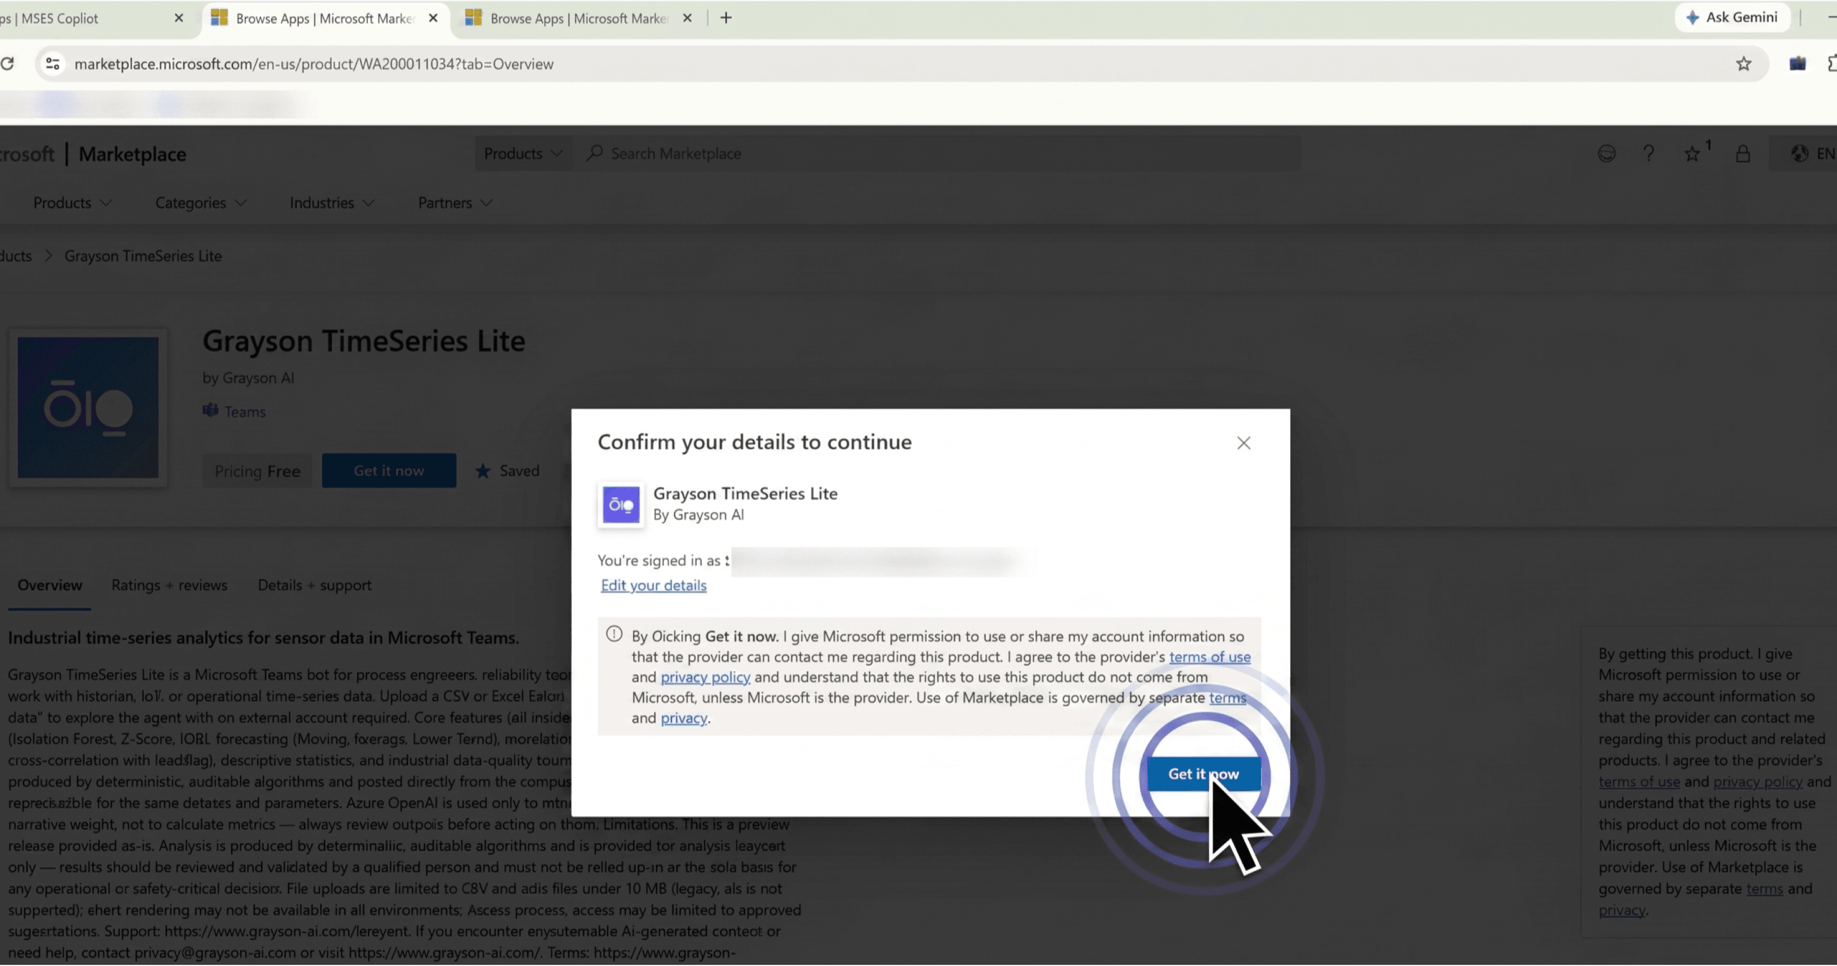Click the lock account icon in header
Screen dimensions: 1837x966
[1743, 153]
